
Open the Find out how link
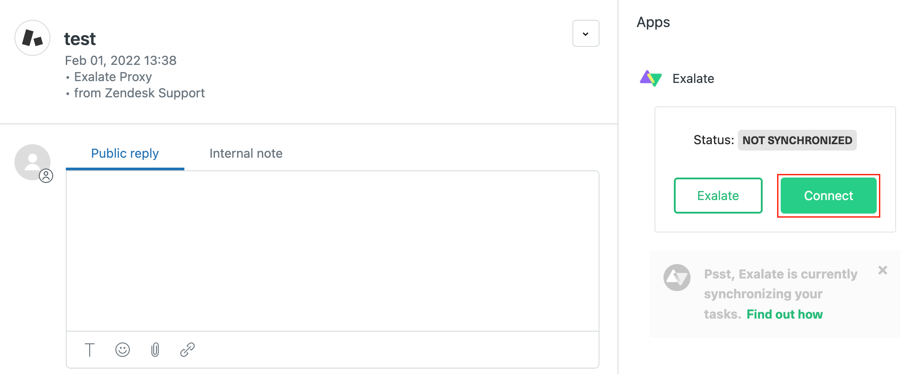784,314
